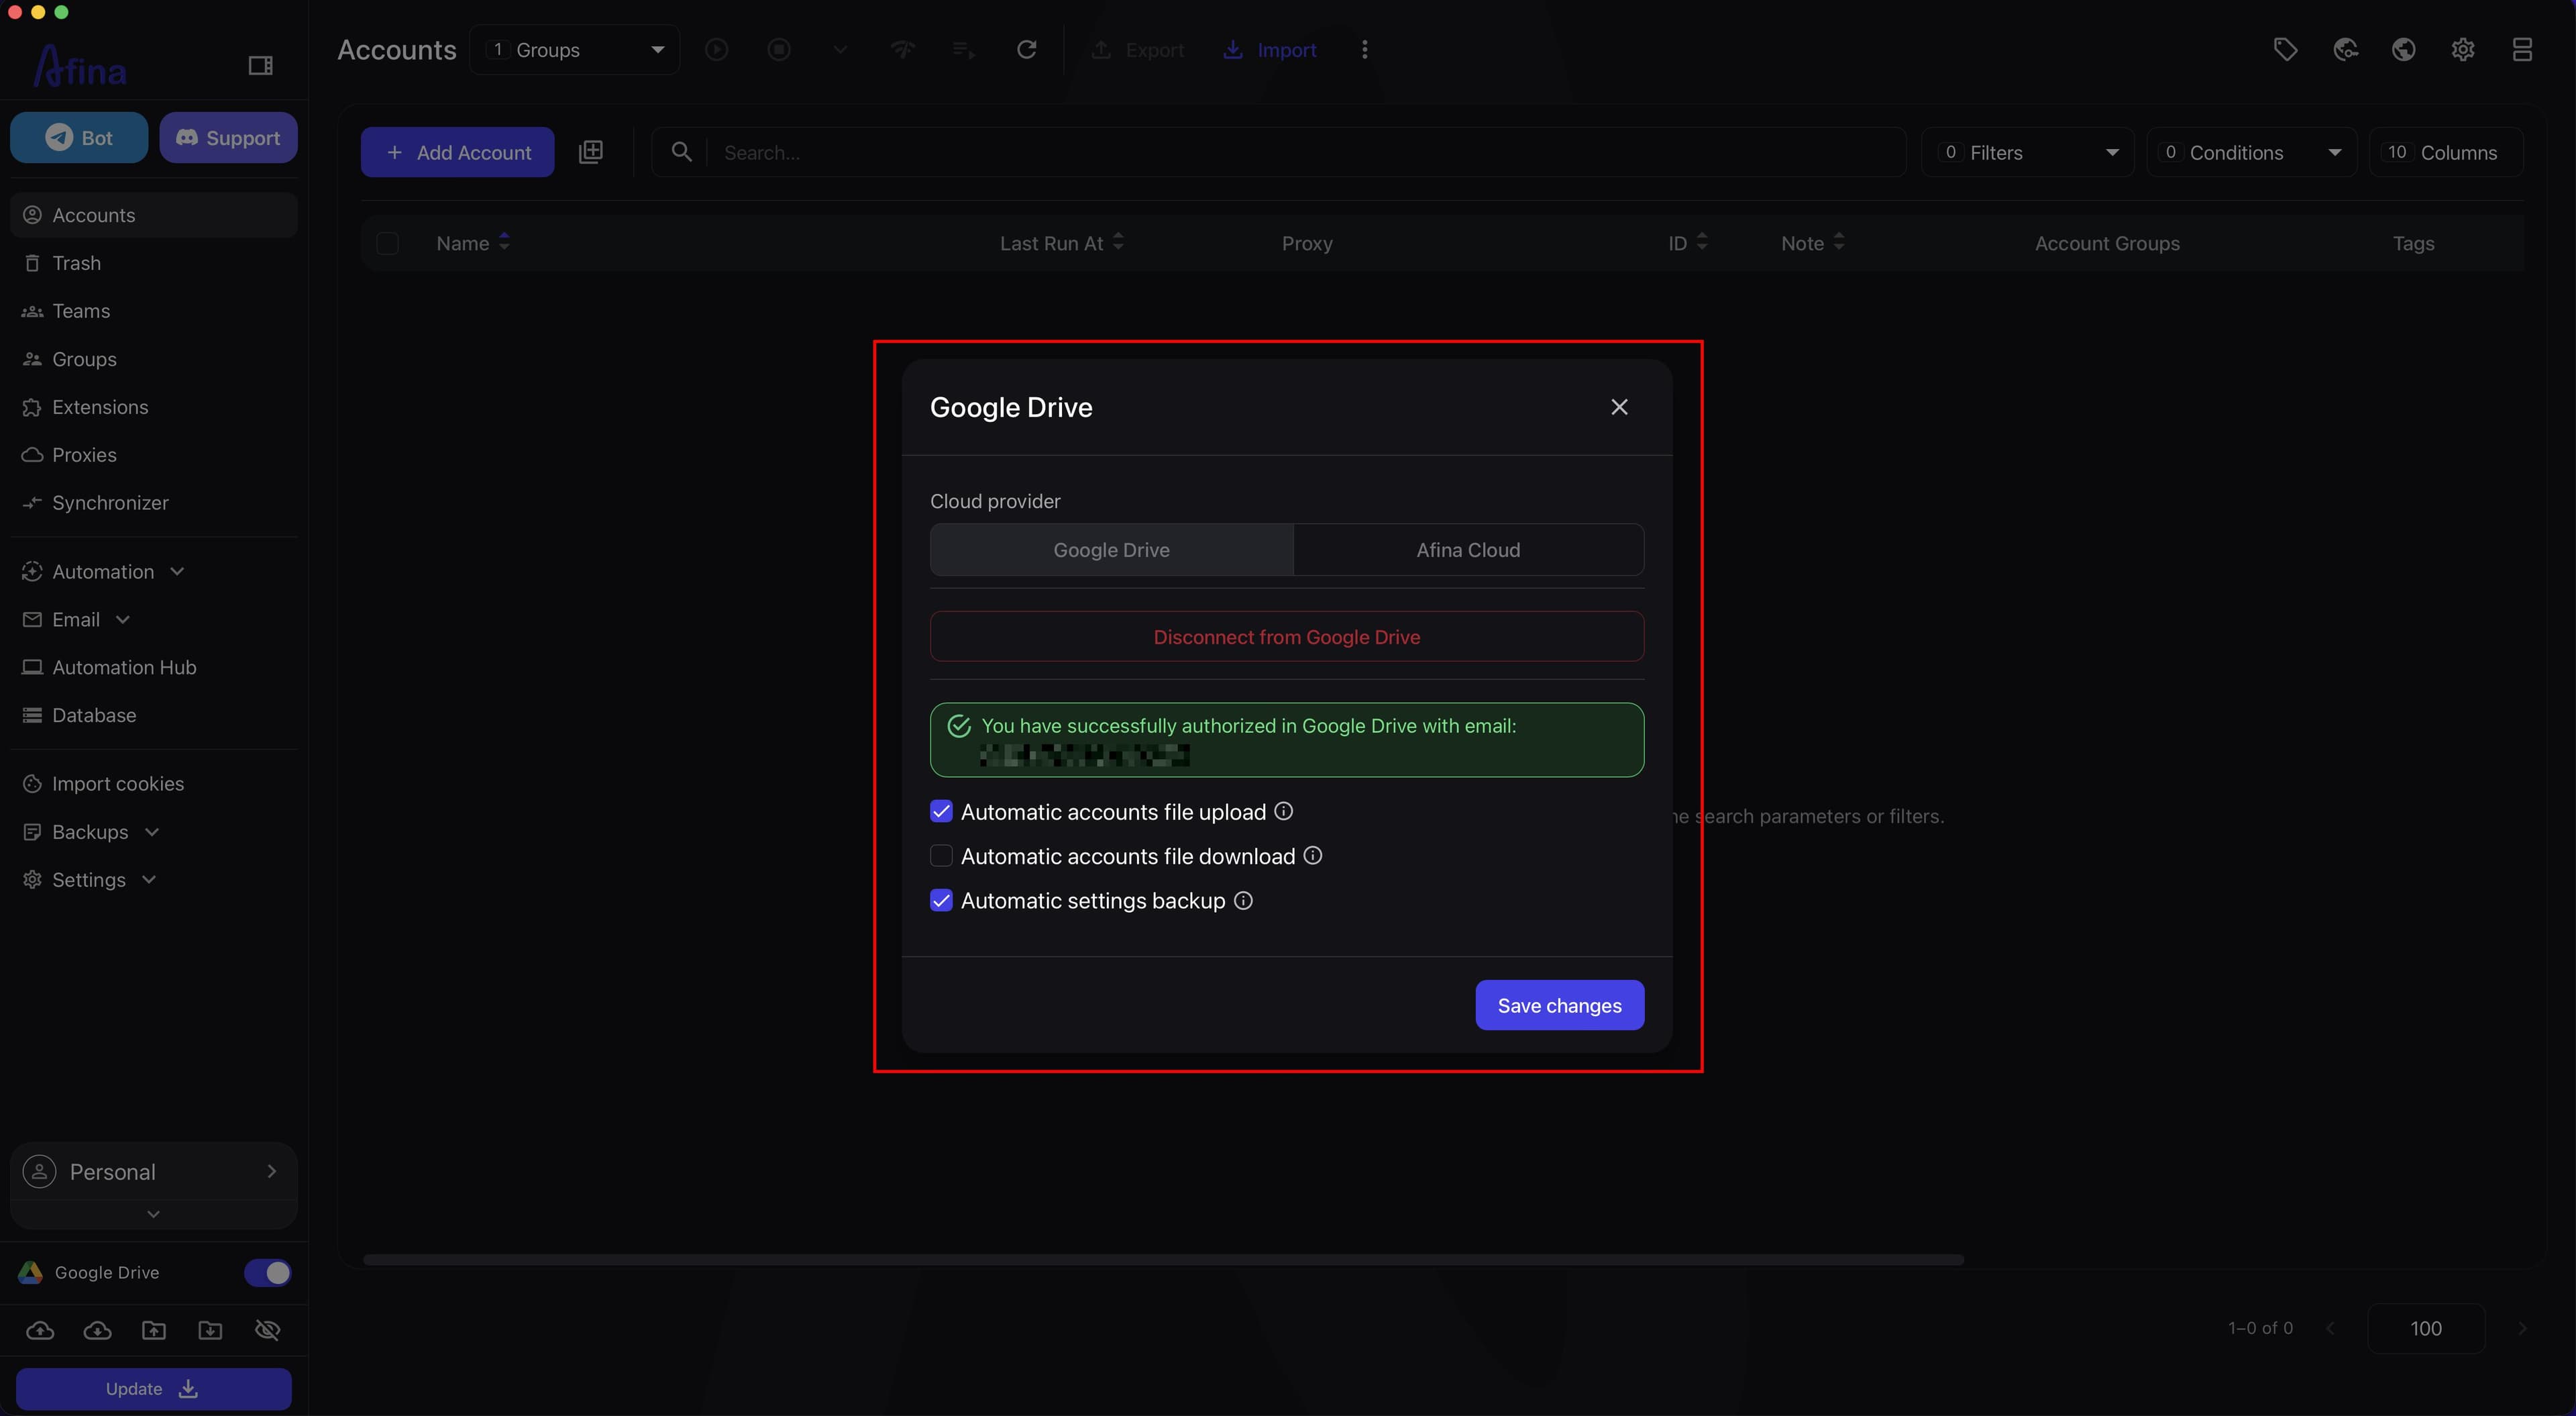Click the horizontal table scrollbar
Screen dimensions: 2576x1416
1164,1259
